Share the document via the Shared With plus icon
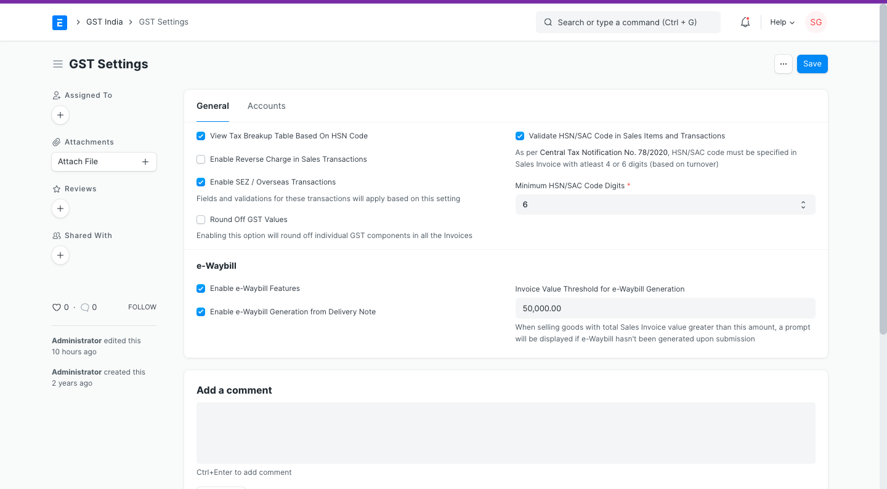This screenshot has height=489, width=887. point(60,255)
